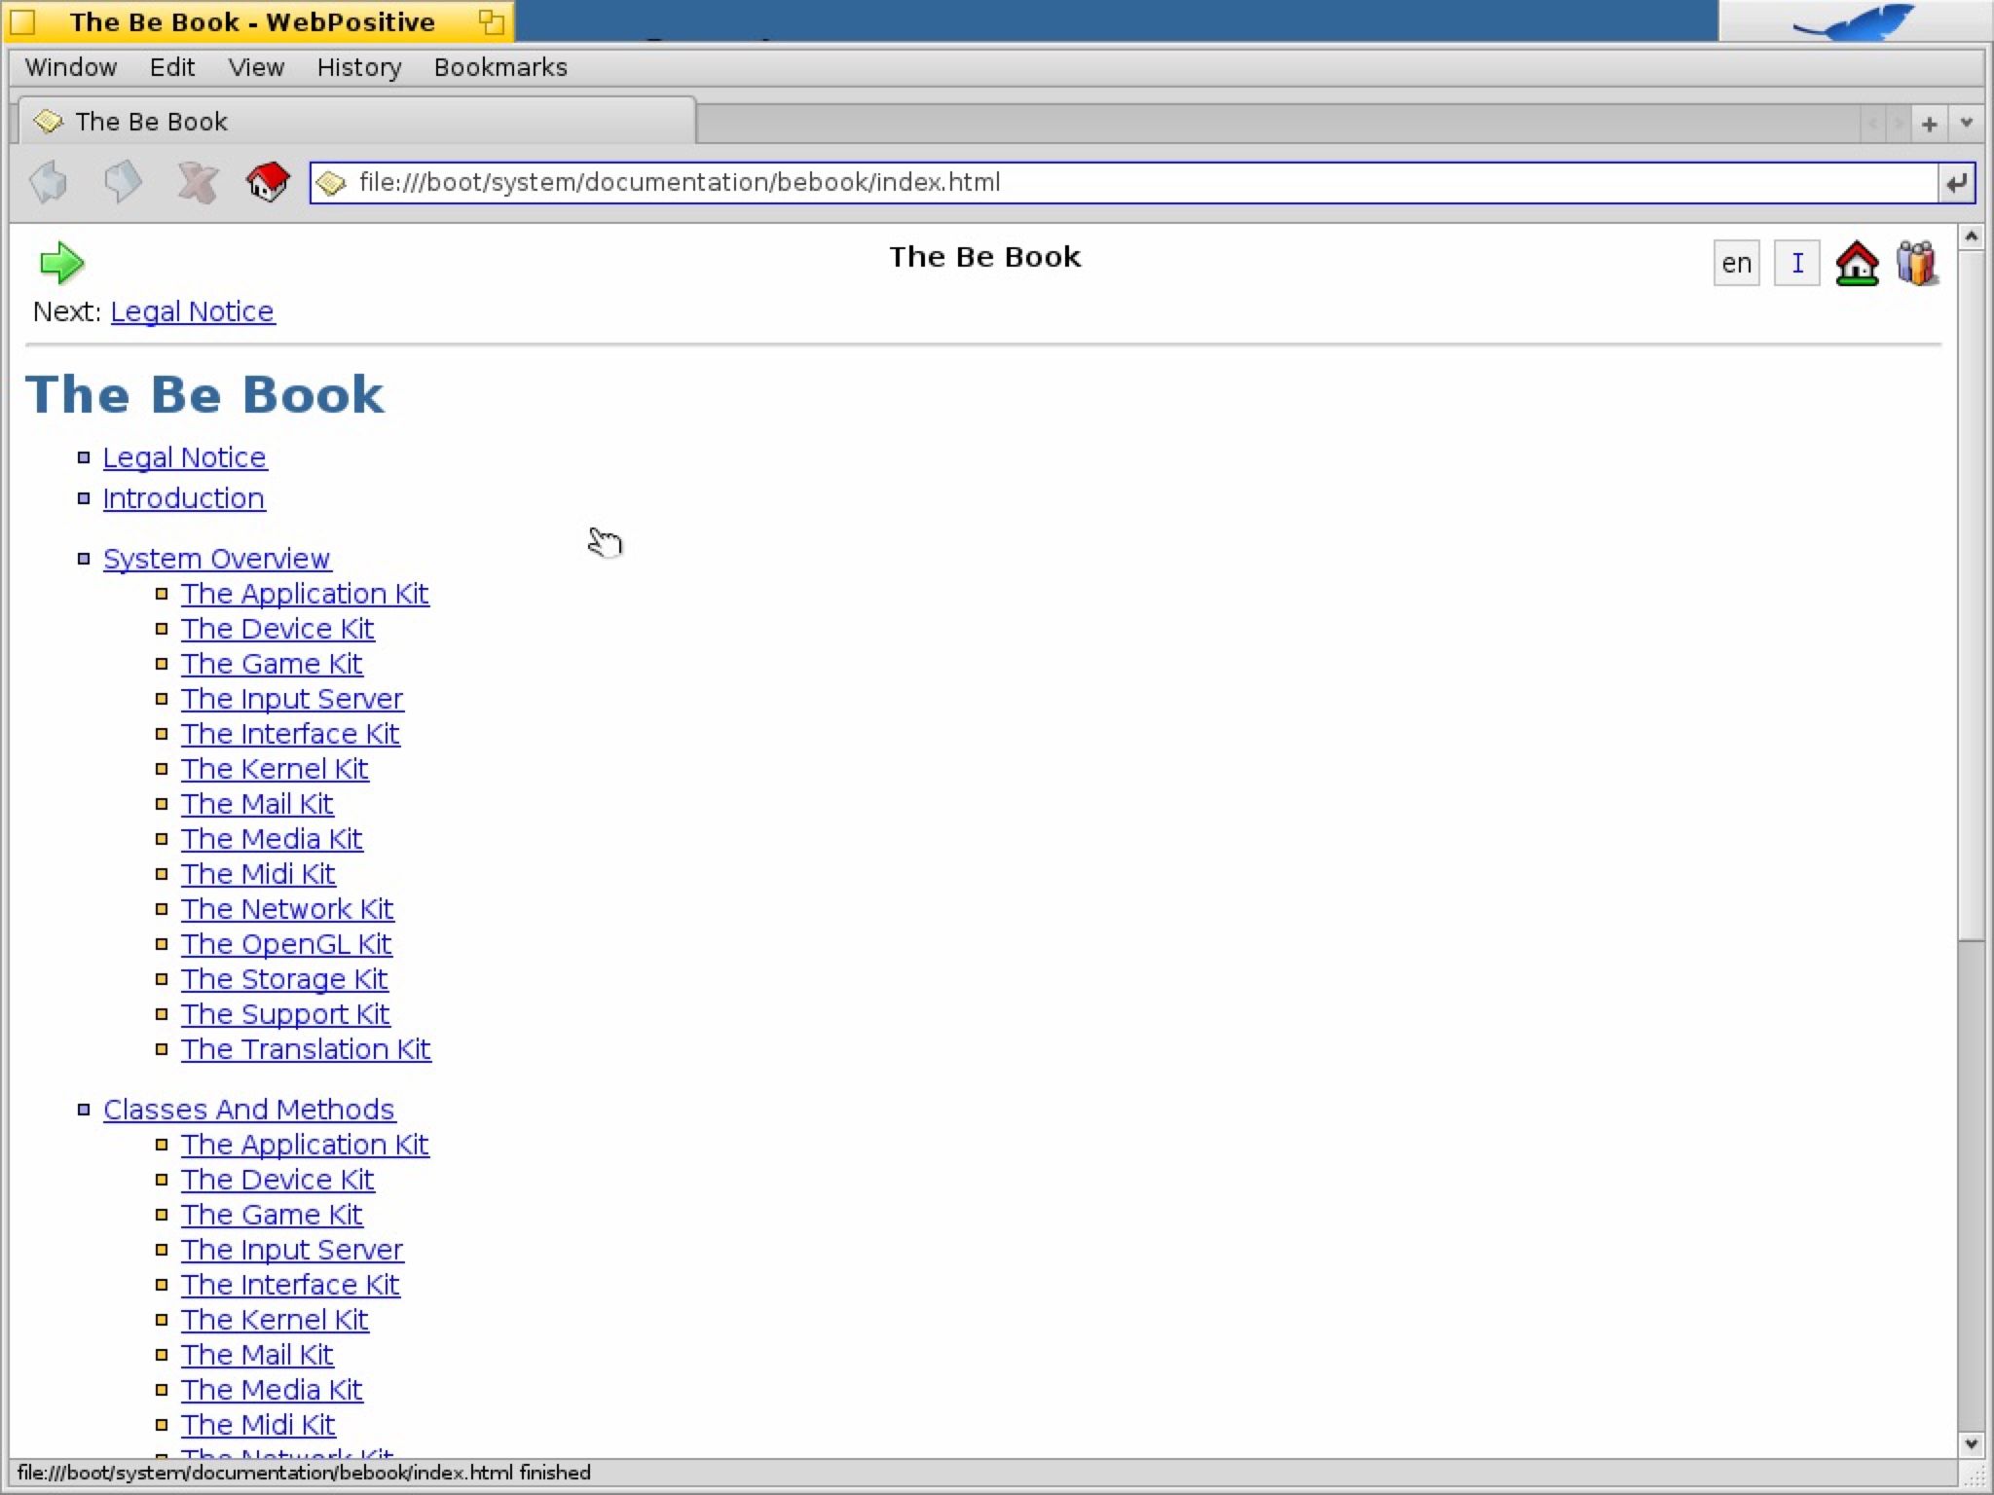Open The Input Server under System Overview
1994x1495 pixels.
point(292,699)
